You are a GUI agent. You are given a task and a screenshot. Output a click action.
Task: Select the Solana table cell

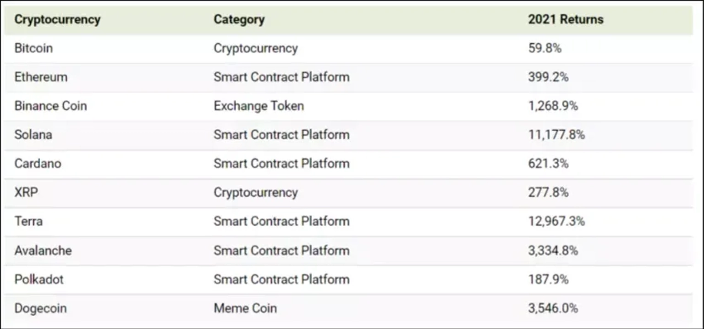point(33,135)
